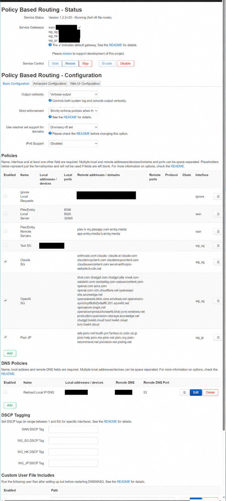Click the page vertical scrollbar

pyautogui.click(x=224, y=215)
